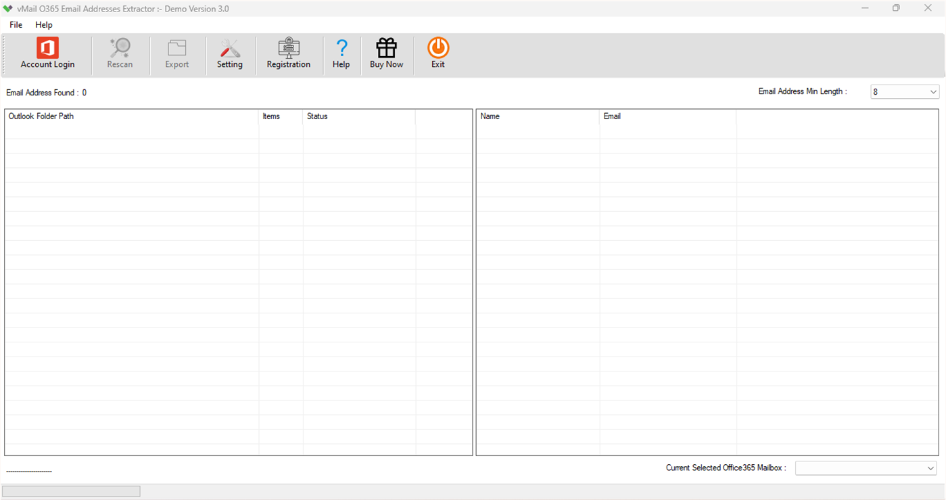Click the Account Login icon
The height and width of the screenshot is (500, 946).
47,53
